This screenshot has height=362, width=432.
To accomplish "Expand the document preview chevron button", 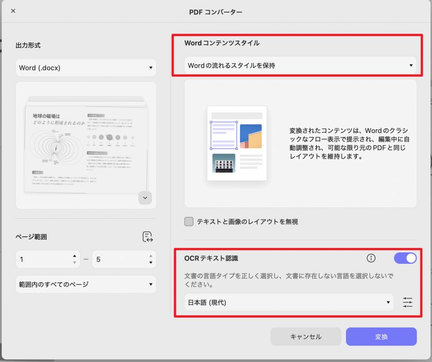I will coord(145,198).
